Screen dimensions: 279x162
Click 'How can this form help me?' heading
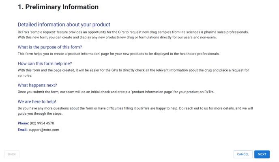coord(45,63)
